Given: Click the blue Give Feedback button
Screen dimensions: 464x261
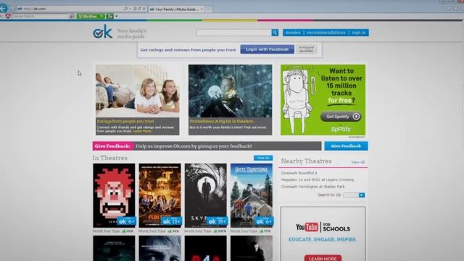Looking at the screenshot, I should pyautogui.click(x=346, y=146).
